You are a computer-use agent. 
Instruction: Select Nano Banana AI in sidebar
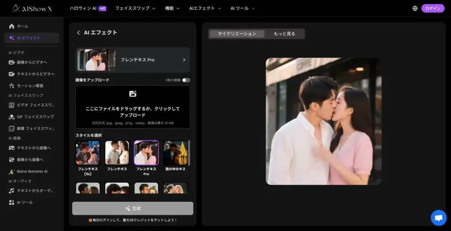point(32,171)
